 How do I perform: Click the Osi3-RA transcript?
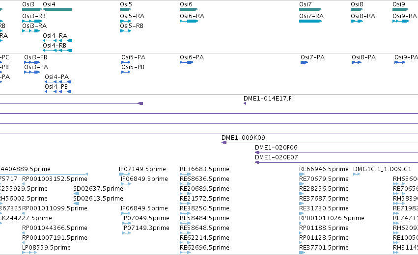coord(31,31)
